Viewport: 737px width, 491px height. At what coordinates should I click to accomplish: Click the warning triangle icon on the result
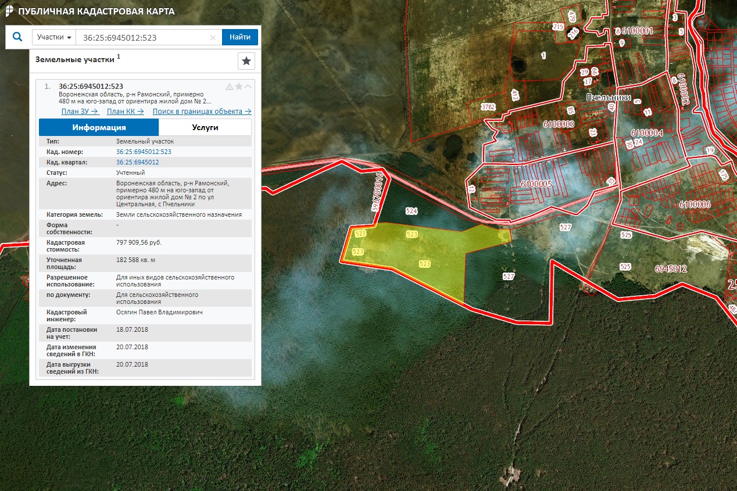[x=230, y=87]
